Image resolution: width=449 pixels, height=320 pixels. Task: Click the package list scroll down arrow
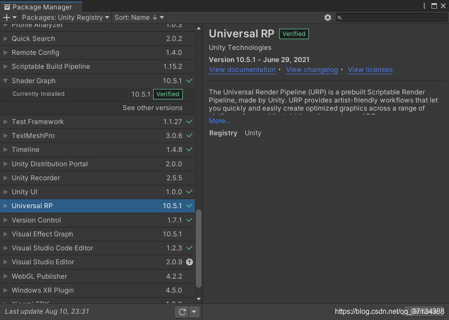[198, 299]
